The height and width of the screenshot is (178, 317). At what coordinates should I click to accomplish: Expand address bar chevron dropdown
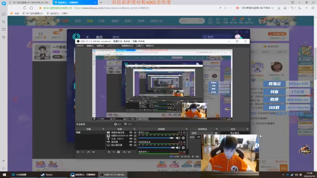pos(231,8)
